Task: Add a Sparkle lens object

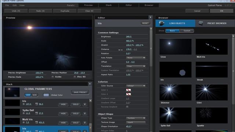Action: tap(211, 115)
